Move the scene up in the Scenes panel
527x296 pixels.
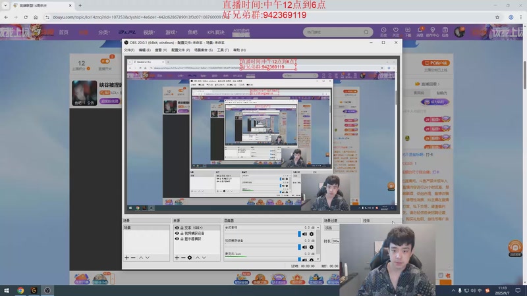[x=141, y=258]
